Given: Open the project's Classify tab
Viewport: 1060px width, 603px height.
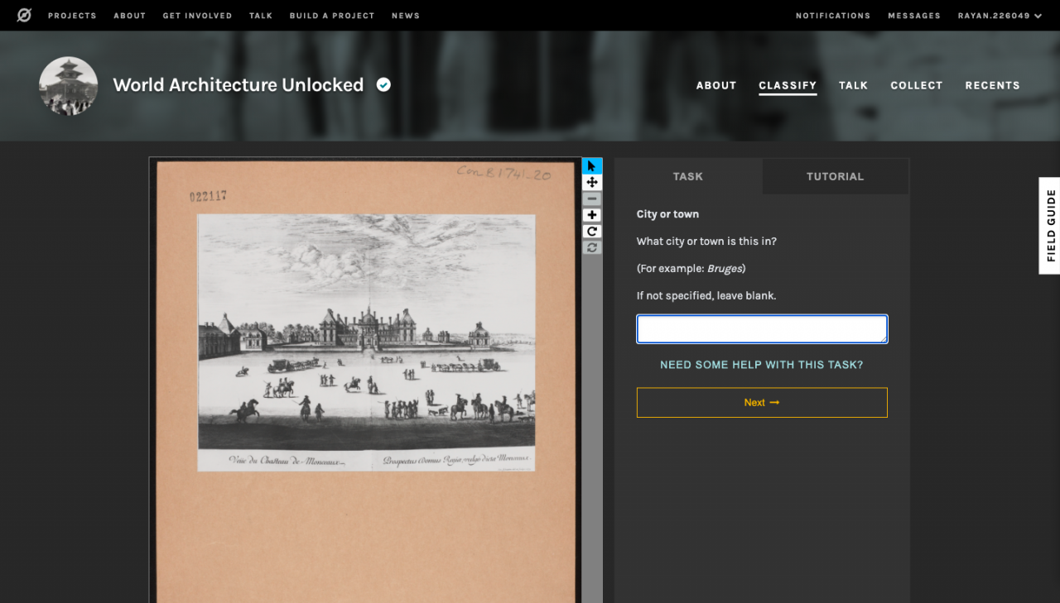Looking at the screenshot, I should [788, 85].
